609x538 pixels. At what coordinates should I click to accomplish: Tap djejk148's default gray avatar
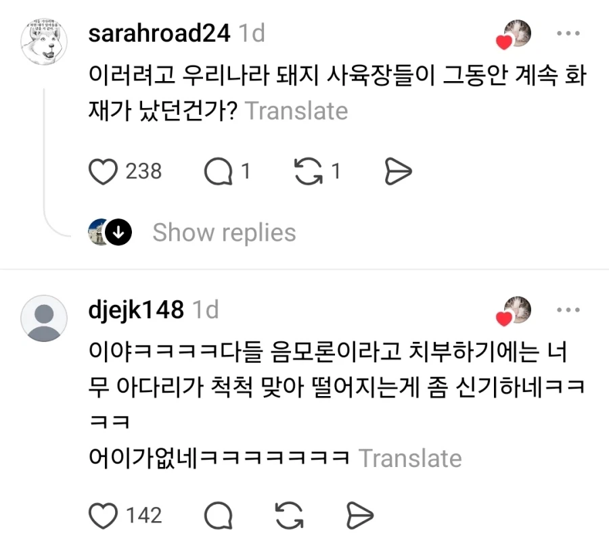click(44, 318)
